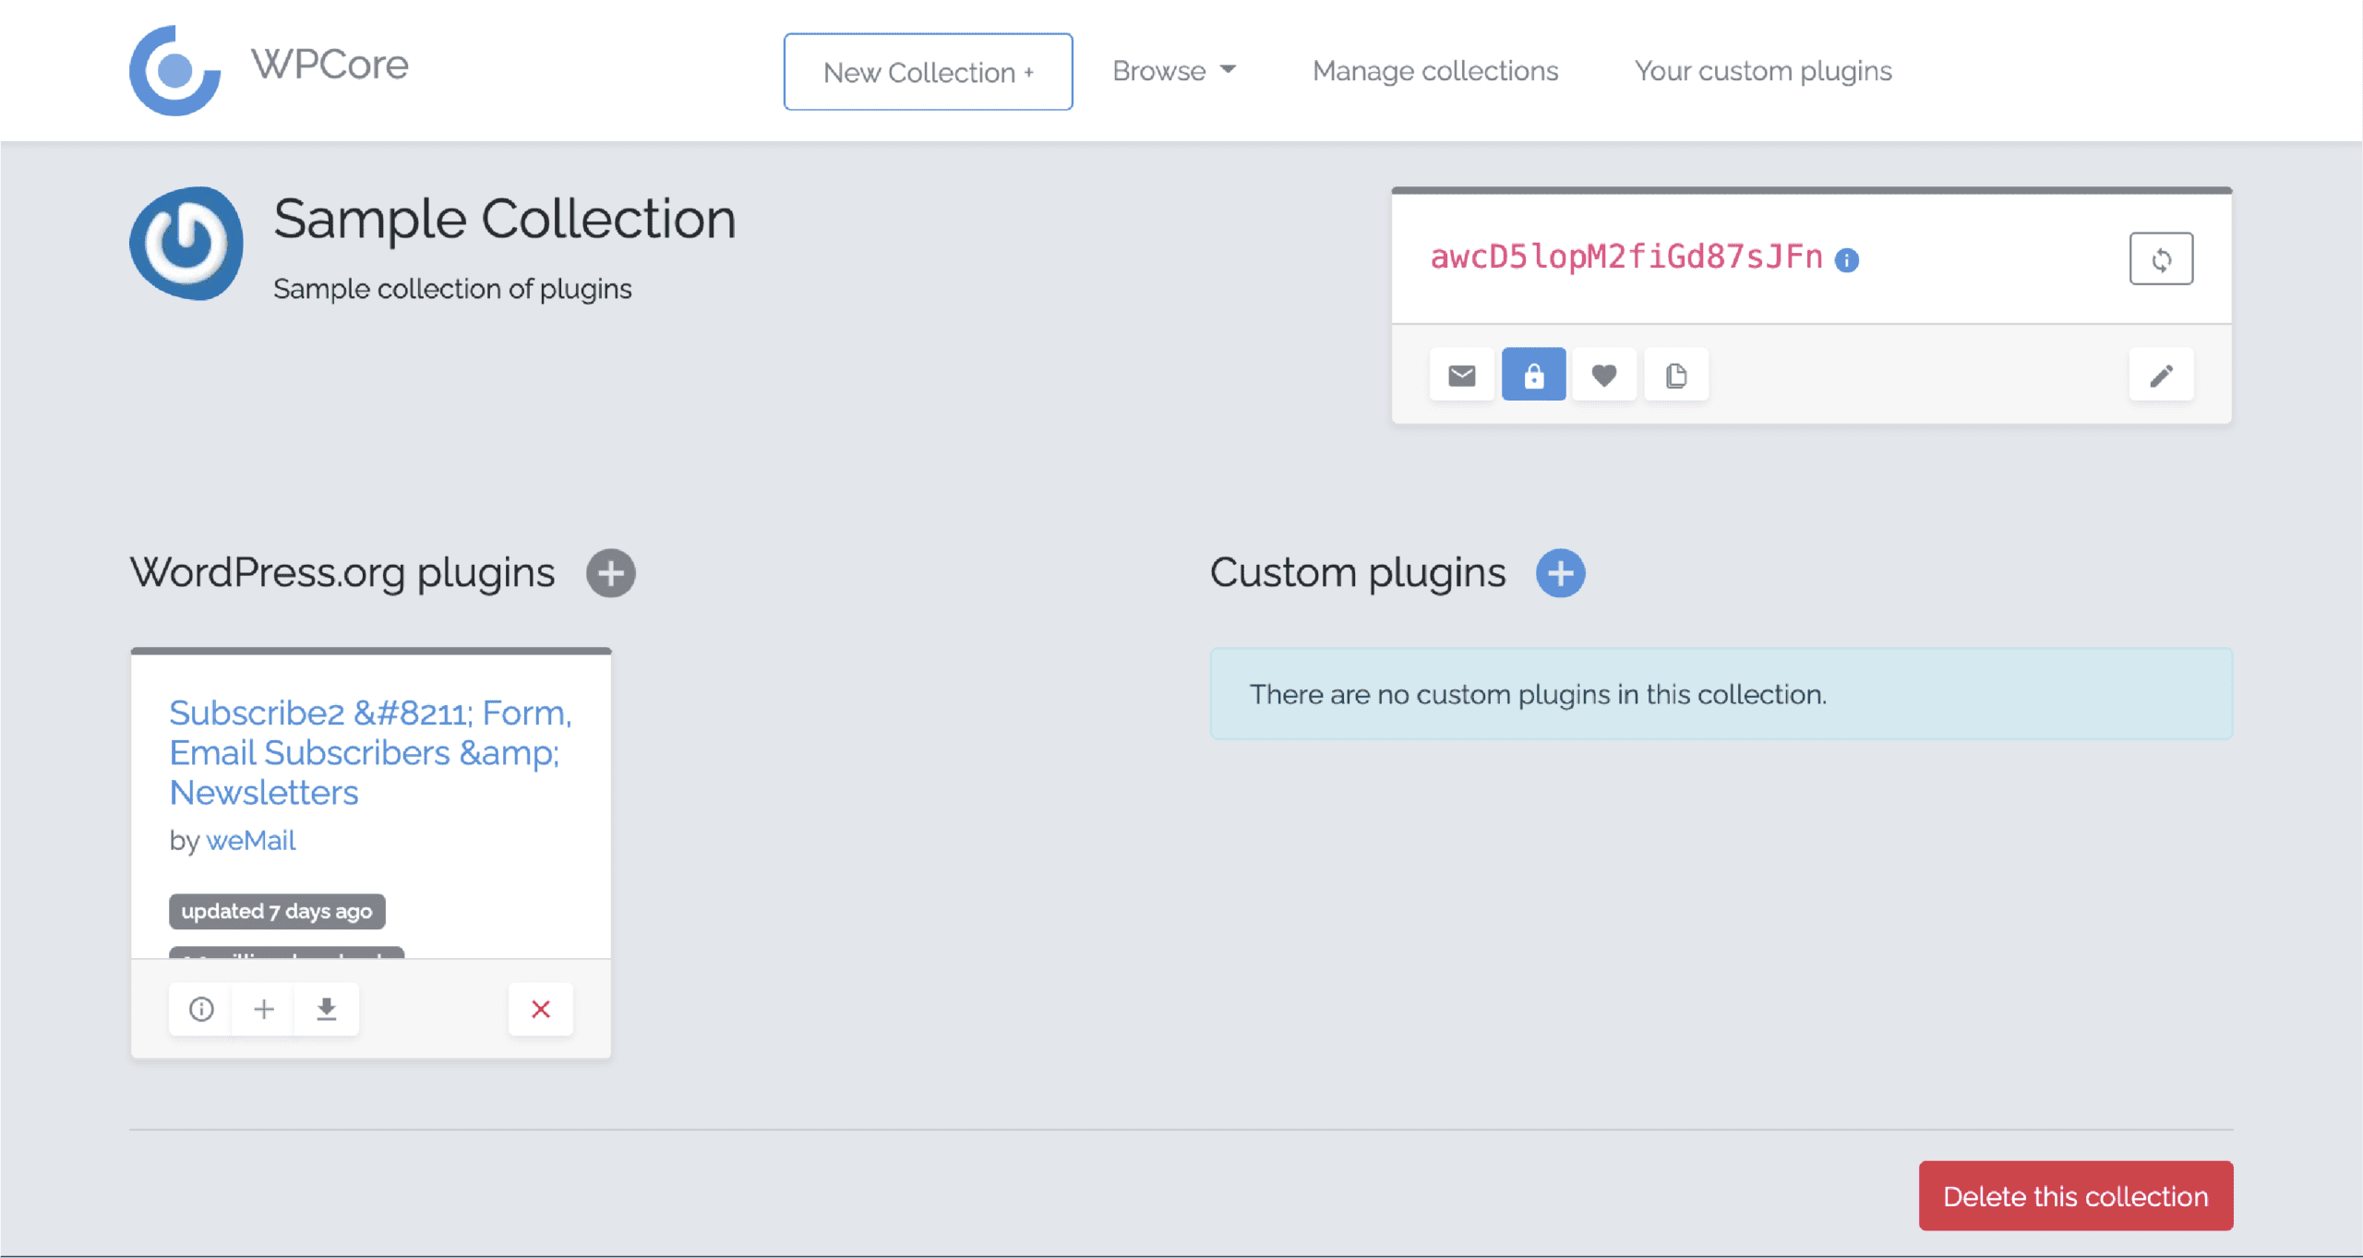2363x1258 pixels.
Task: Click the WPCore logo icon
Action: (175, 68)
